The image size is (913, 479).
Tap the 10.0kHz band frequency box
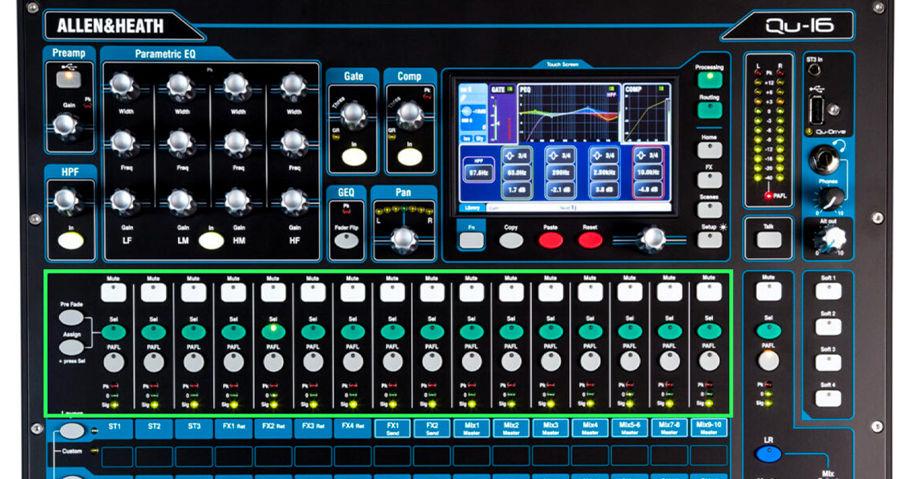click(649, 173)
